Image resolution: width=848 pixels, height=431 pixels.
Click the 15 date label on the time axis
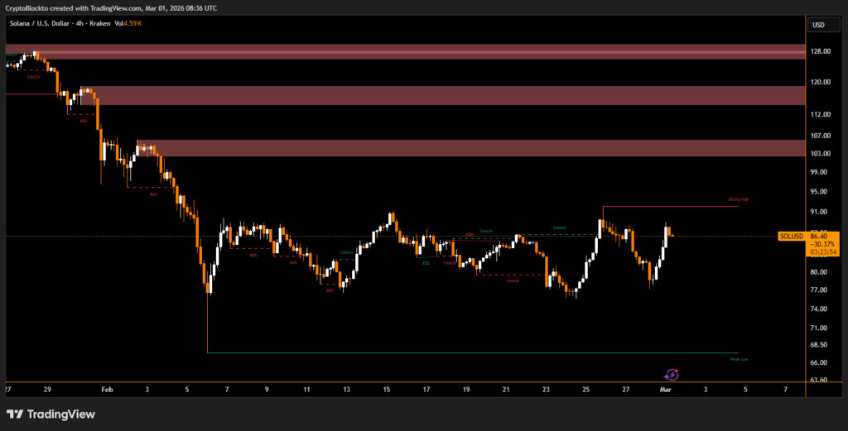tap(386, 388)
